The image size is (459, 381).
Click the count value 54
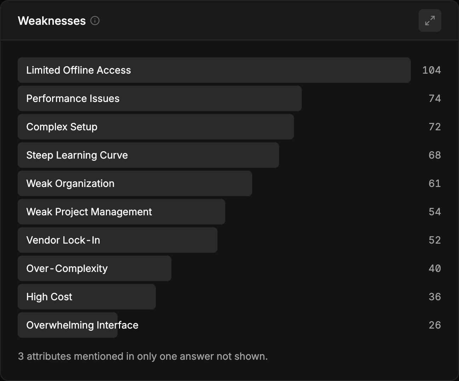435,212
